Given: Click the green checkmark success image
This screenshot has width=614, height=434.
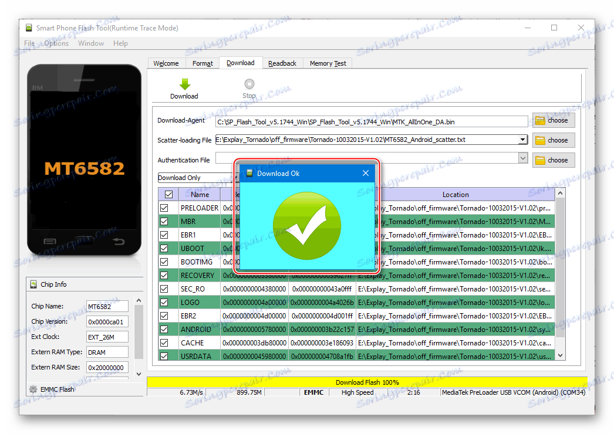Looking at the screenshot, I should (x=306, y=226).
